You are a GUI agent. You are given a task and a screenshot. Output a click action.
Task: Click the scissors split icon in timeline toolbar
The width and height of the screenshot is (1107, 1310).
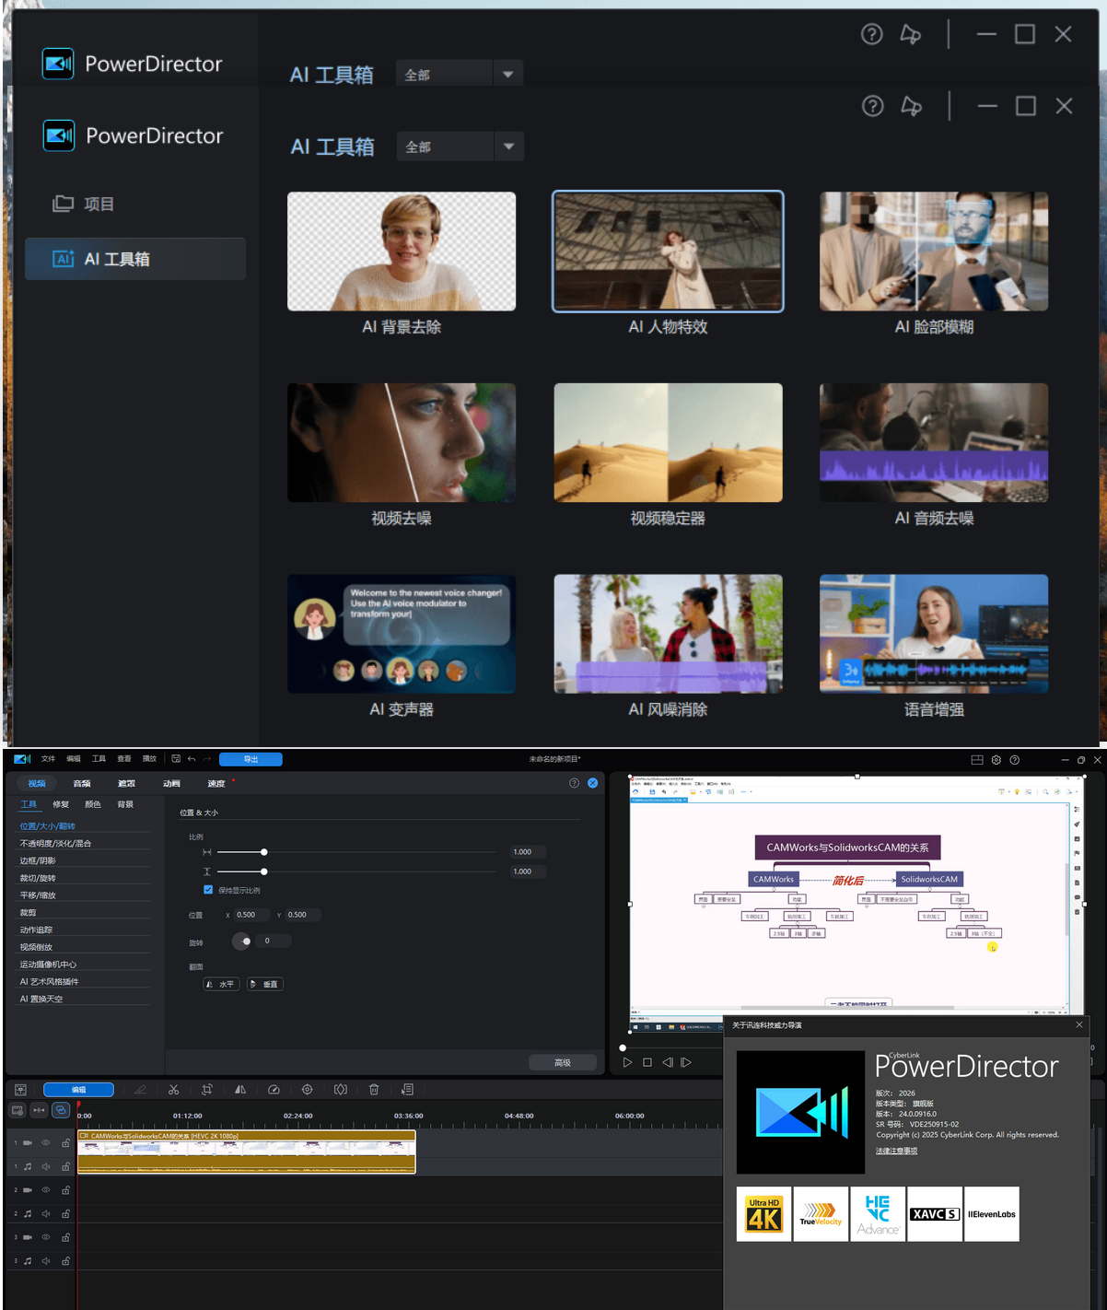click(x=173, y=1090)
